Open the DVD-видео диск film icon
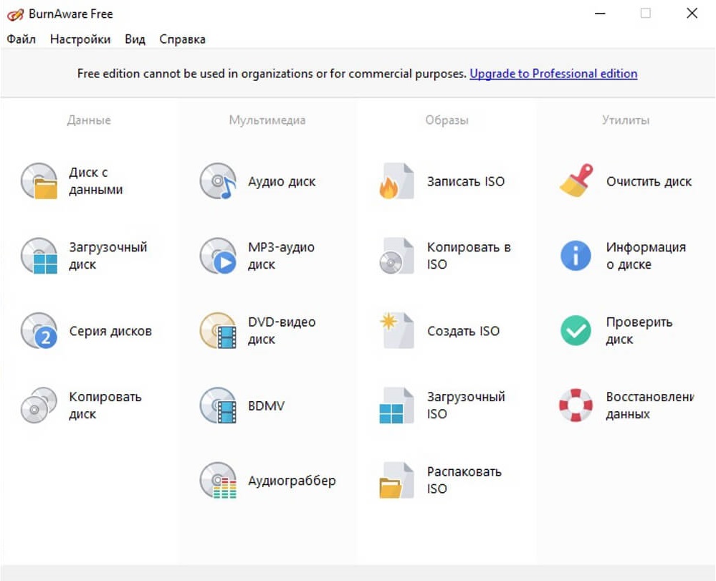This screenshot has width=716, height=581. [x=219, y=330]
